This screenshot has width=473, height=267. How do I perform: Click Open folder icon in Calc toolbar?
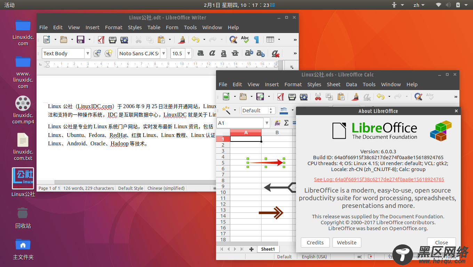click(x=243, y=97)
